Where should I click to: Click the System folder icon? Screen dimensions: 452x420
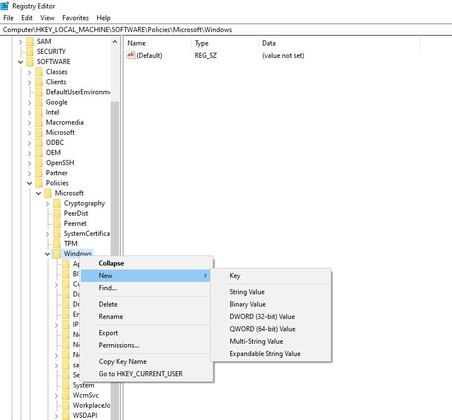click(x=66, y=385)
